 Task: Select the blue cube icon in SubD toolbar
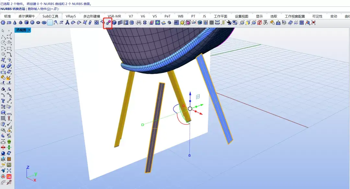point(114,23)
